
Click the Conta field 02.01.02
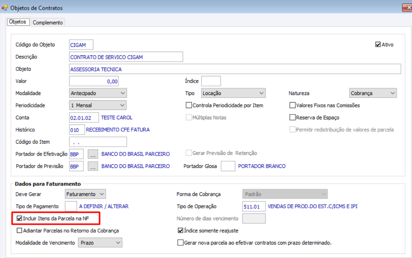click(x=84, y=118)
